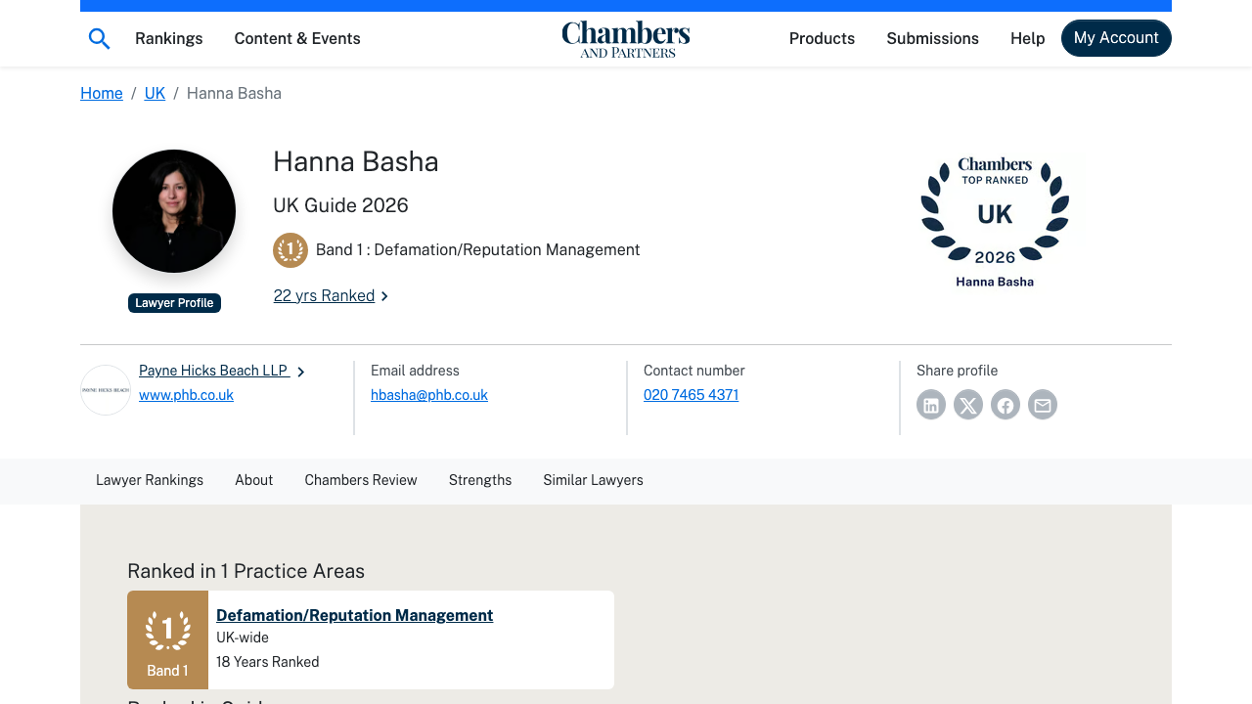Click the Band 1 ribbon badge
This screenshot has height=704, width=1252.
point(290,250)
